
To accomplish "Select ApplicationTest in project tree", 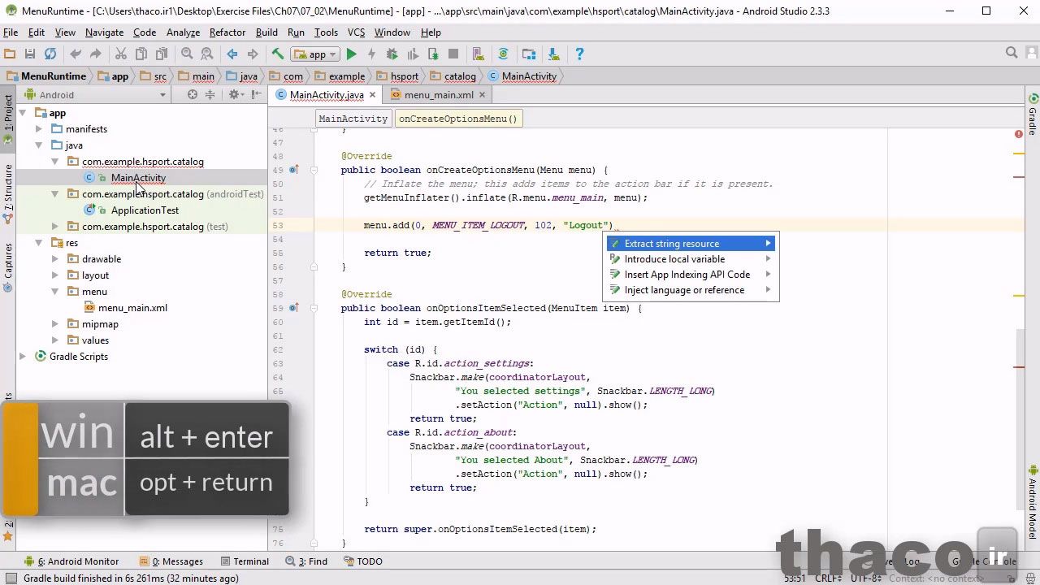I will [145, 210].
